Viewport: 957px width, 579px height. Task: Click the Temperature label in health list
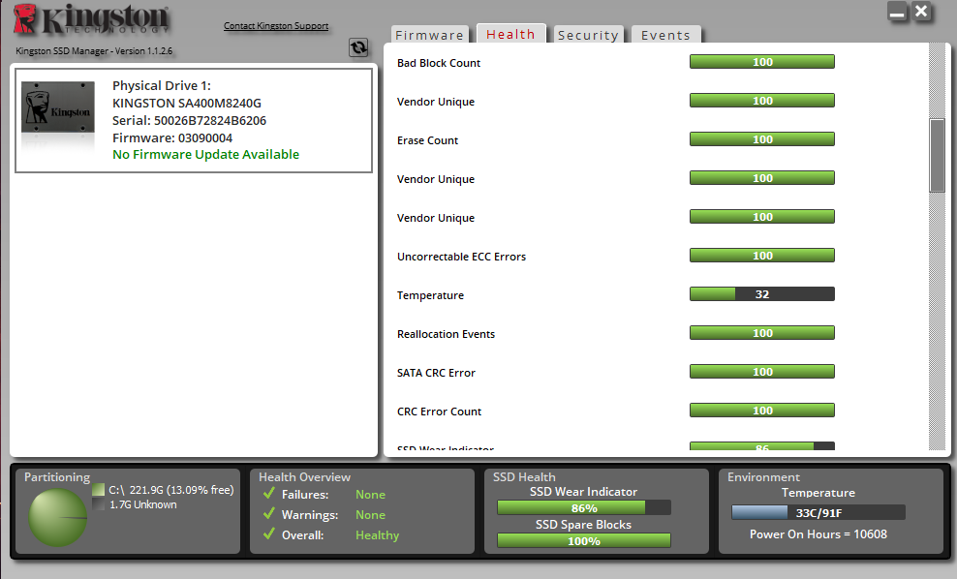(x=430, y=295)
